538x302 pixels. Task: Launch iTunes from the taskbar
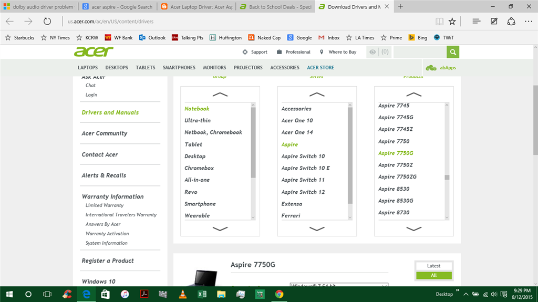pos(125,294)
